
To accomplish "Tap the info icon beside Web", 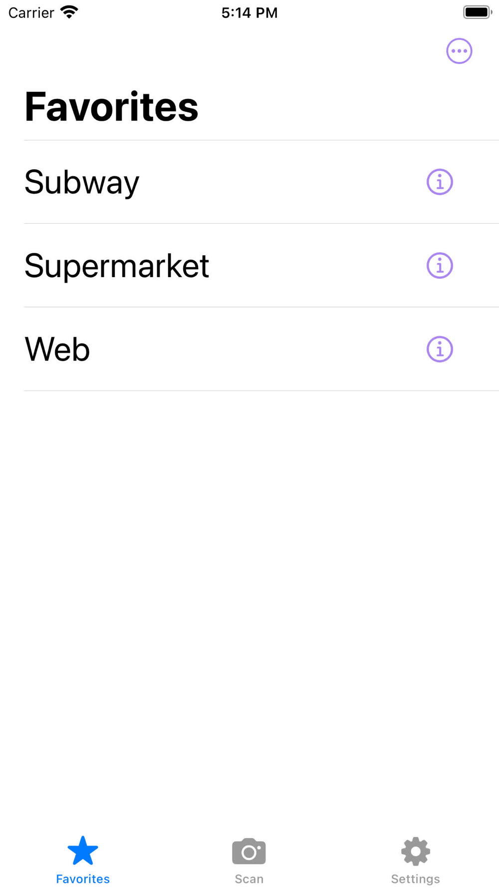I will [440, 349].
